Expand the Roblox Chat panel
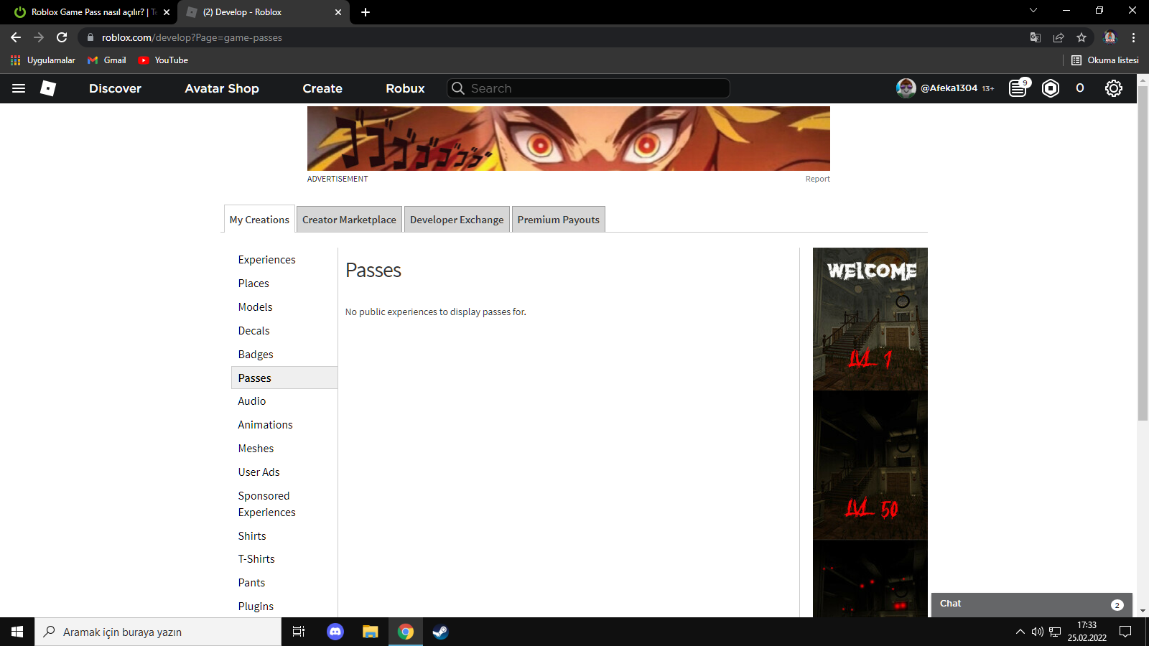Image resolution: width=1149 pixels, height=646 pixels. 1031,604
